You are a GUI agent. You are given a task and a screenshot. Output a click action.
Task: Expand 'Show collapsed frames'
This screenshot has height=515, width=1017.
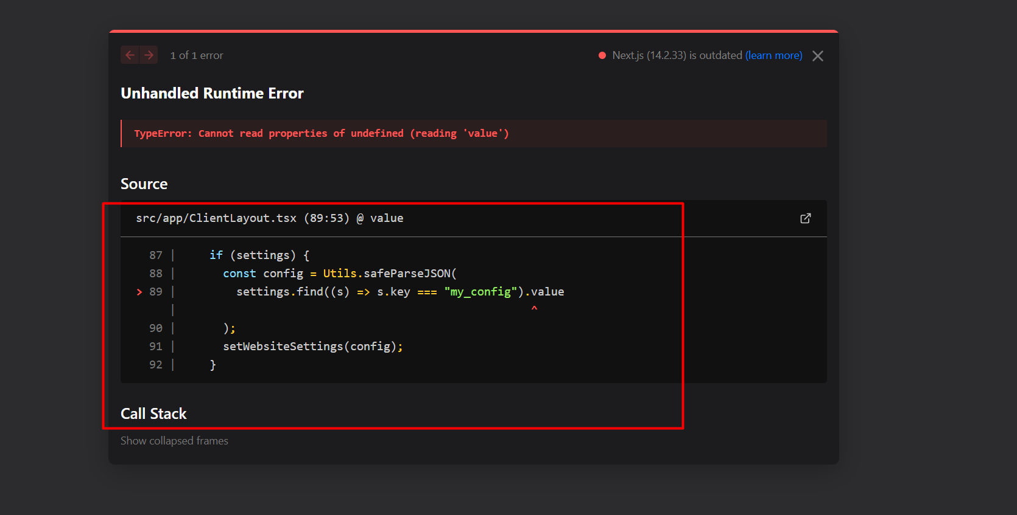point(174,441)
